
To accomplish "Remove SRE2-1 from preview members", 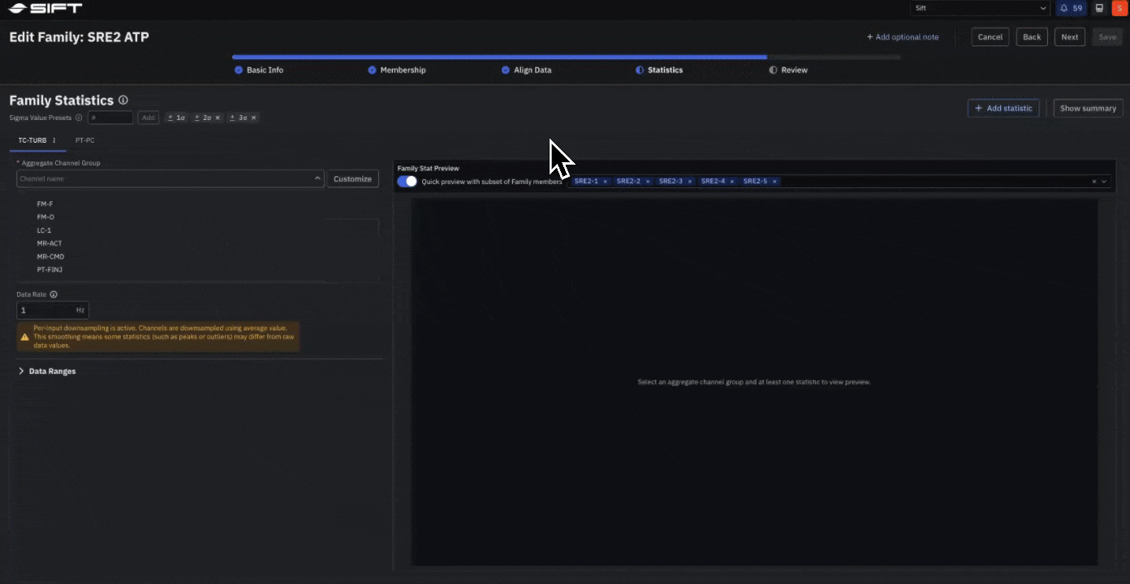I will point(605,182).
